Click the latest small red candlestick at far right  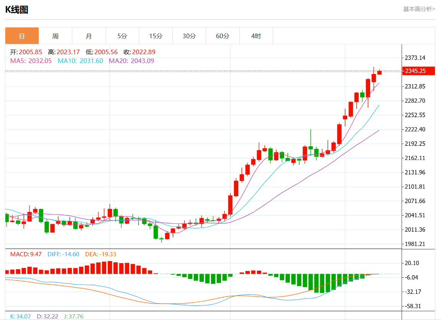click(x=379, y=73)
